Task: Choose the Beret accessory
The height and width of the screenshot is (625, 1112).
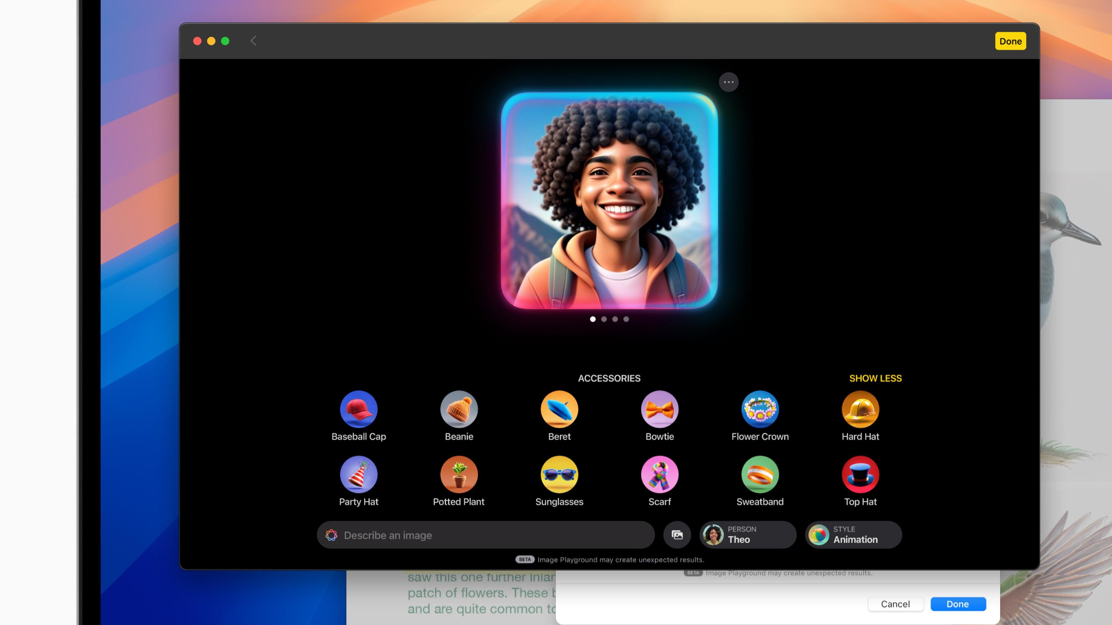Action: click(559, 409)
